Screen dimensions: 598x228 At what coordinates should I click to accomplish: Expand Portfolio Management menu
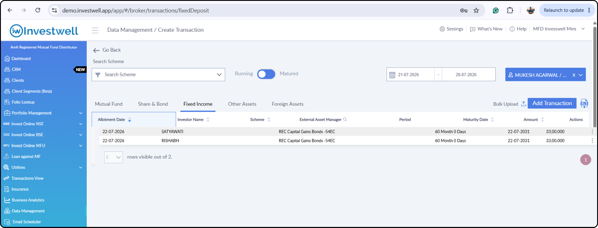[x=44, y=113]
